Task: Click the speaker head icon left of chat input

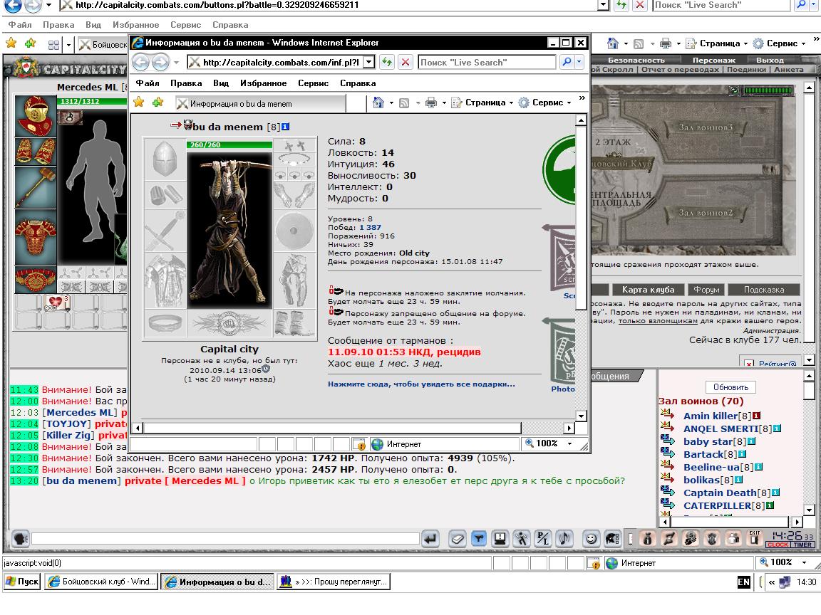Action: (21, 539)
